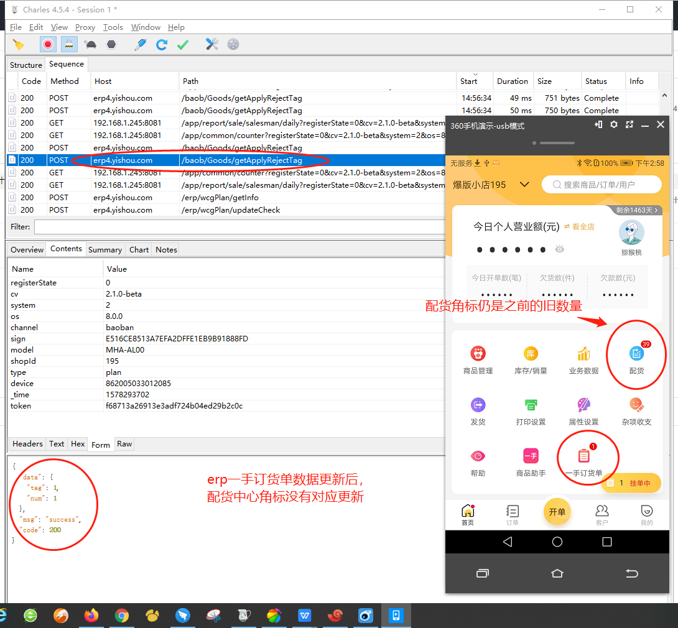Open WPS Writer from the Windows taskbar

click(304, 616)
